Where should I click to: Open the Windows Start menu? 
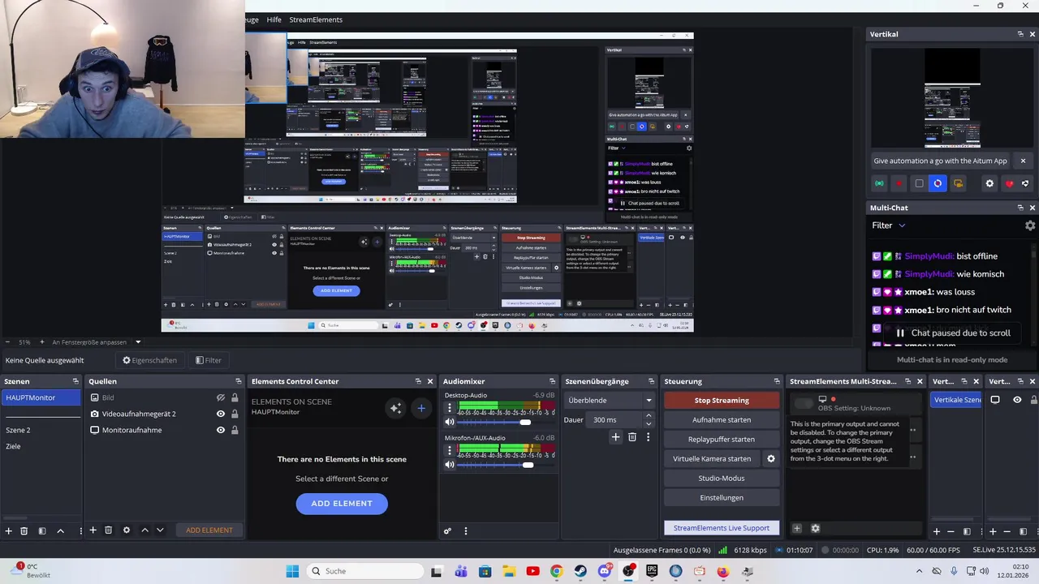click(292, 571)
